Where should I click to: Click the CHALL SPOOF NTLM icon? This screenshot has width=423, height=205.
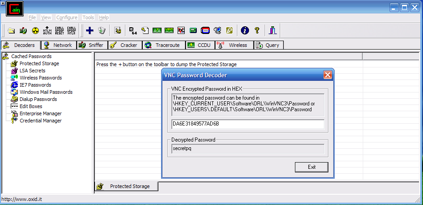pos(71,30)
